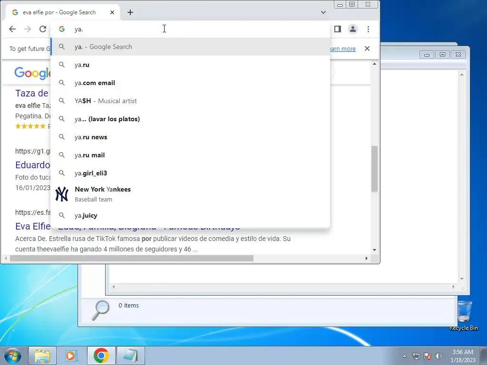Click the horizontal scroll-left arrow in Chrome
This screenshot has height=365, width=487.
[6, 258]
